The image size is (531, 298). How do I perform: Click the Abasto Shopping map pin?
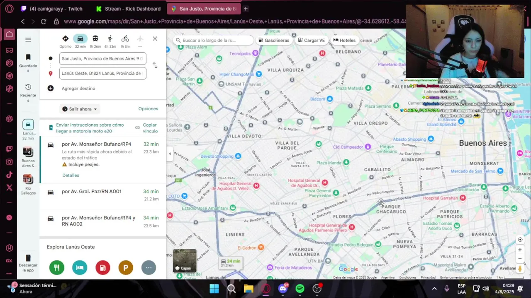coord(431,139)
